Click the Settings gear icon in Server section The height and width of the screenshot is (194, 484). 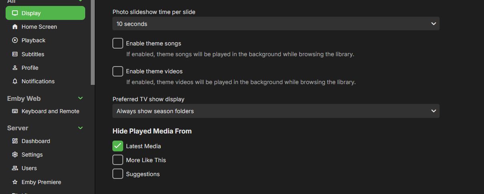(x=15, y=155)
